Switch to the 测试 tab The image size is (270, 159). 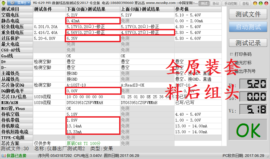(204, 3)
